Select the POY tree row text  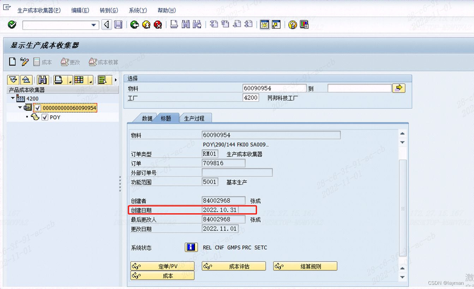point(55,118)
